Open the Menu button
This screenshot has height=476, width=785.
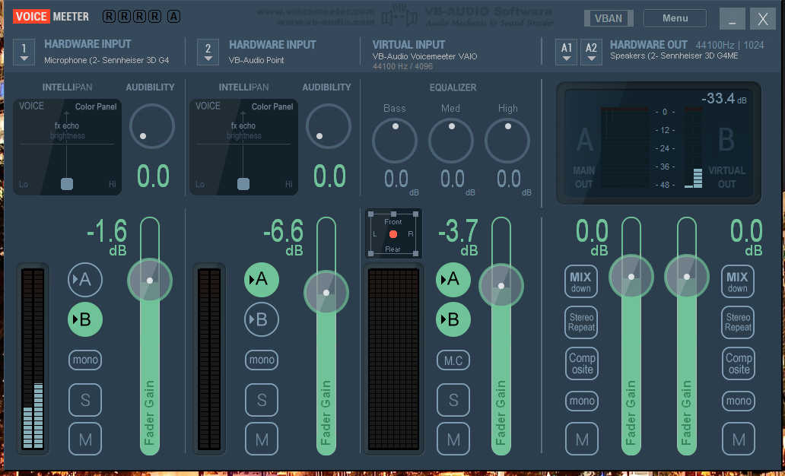click(675, 18)
